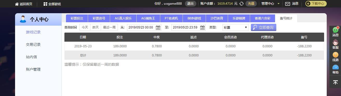Open the blue 帮助 help icon
Screen dimensions: 341x96
[x=336, y=67]
